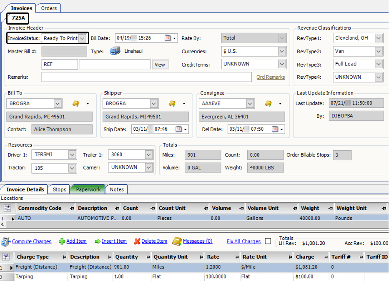Open the Ord Remarks link
The width and height of the screenshot is (389, 281).
(x=271, y=77)
